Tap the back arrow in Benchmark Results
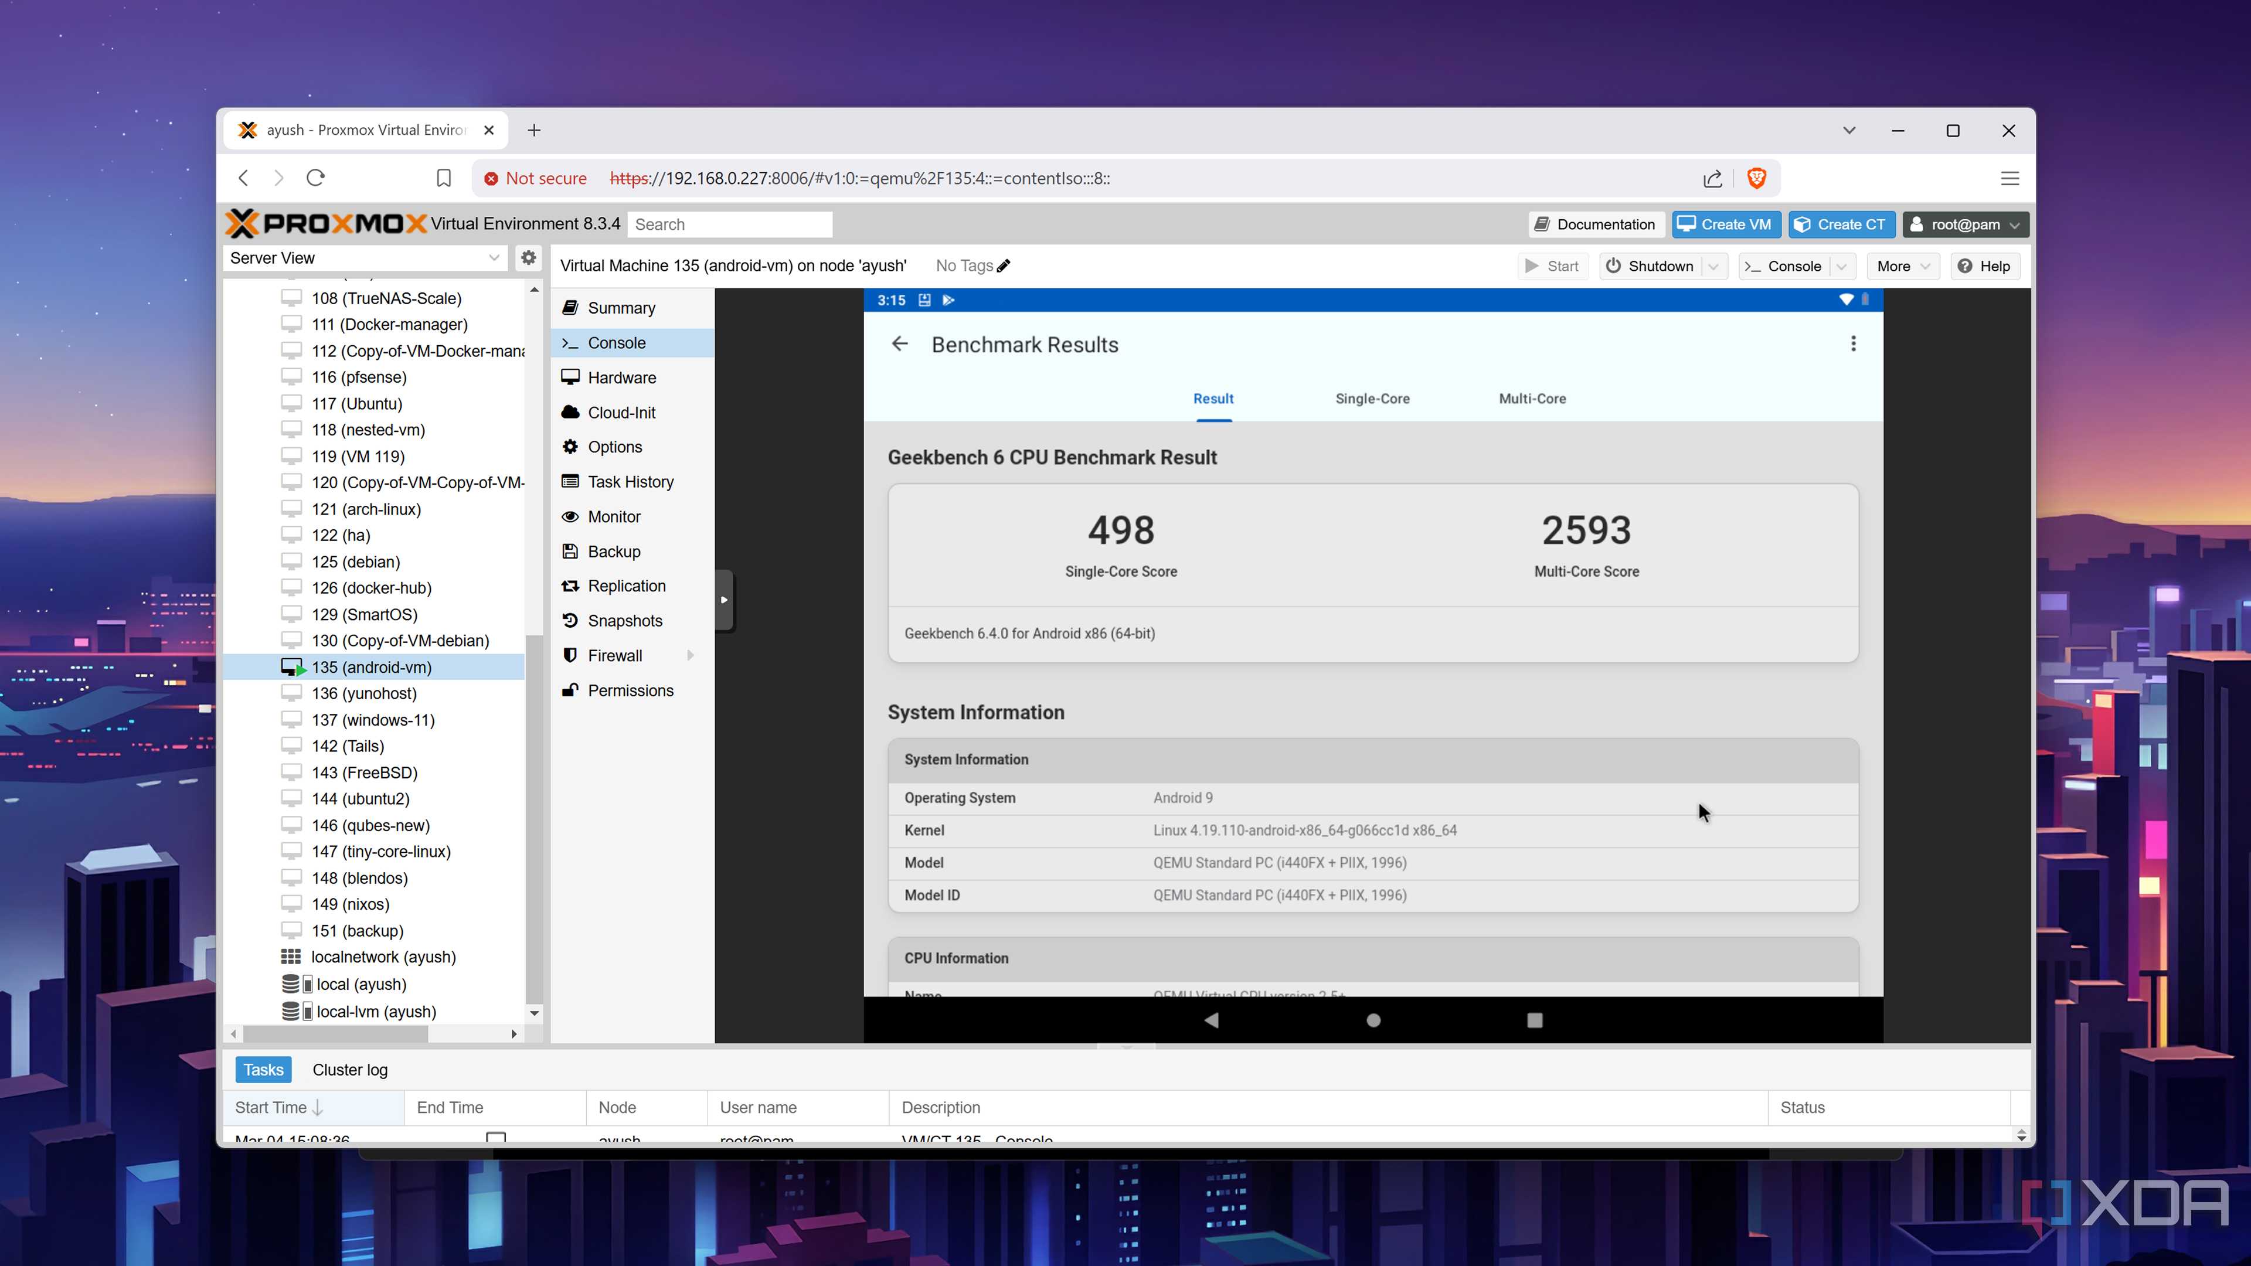Image resolution: width=2251 pixels, height=1266 pixels. (899, 344)
